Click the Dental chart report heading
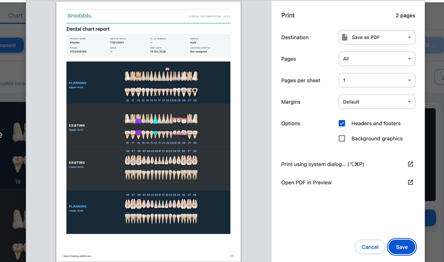Viewport: 444px width, 262px height. 88,29
